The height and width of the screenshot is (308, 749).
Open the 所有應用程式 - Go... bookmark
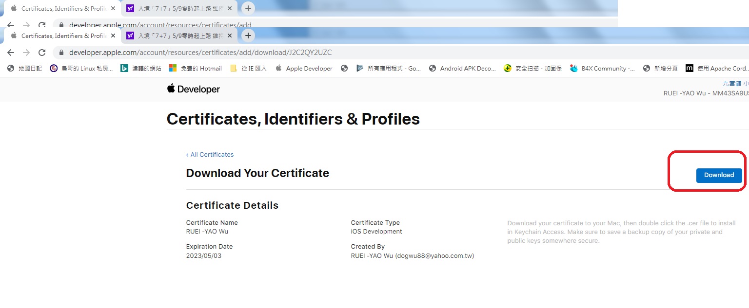click(389, 69)
